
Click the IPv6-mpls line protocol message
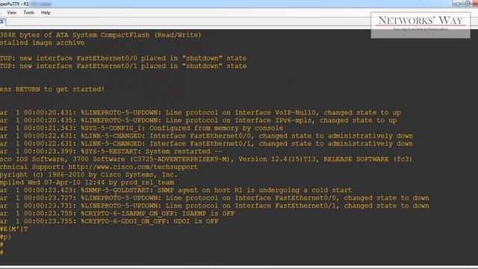click(x=199, y=120)
